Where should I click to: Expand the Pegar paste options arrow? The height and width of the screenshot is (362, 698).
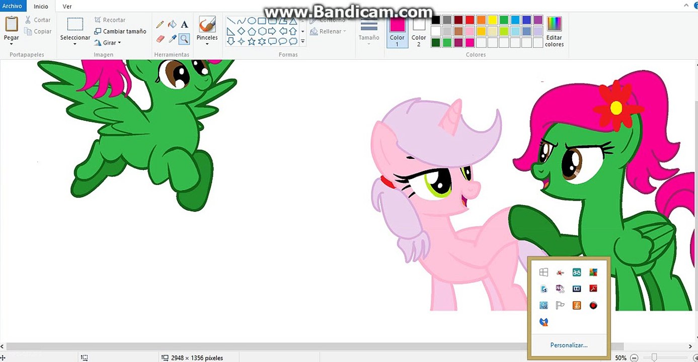pyautogui.click(x=11, y=43)
